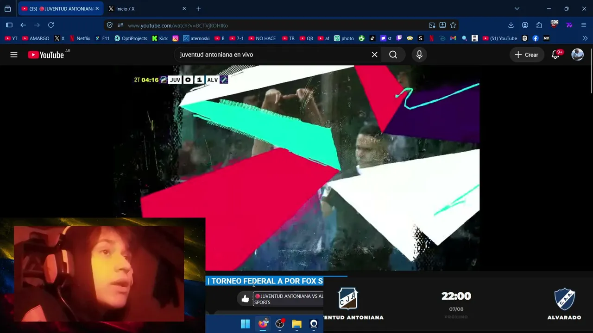The image size is (593, 333).
Task: Open the 7-1 bookmark
Action: [236, 38]
